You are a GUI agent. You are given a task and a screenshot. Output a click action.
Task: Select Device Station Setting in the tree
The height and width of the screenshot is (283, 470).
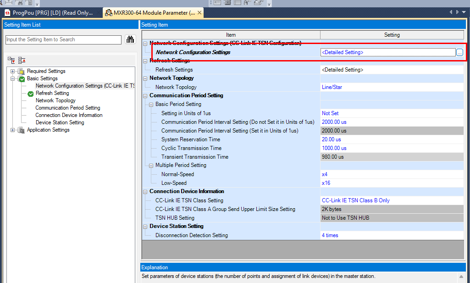60,122
